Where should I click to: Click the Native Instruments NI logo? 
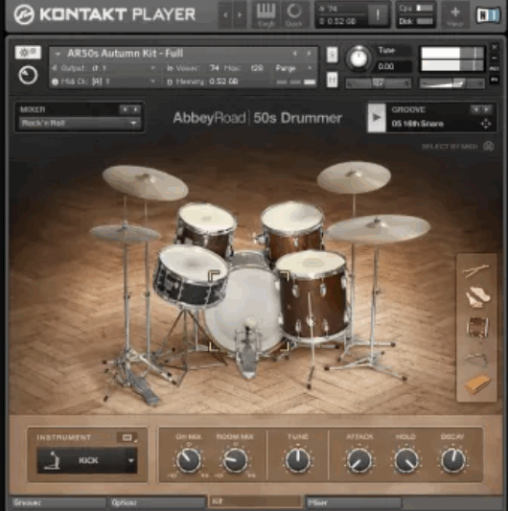coord(488,15)
